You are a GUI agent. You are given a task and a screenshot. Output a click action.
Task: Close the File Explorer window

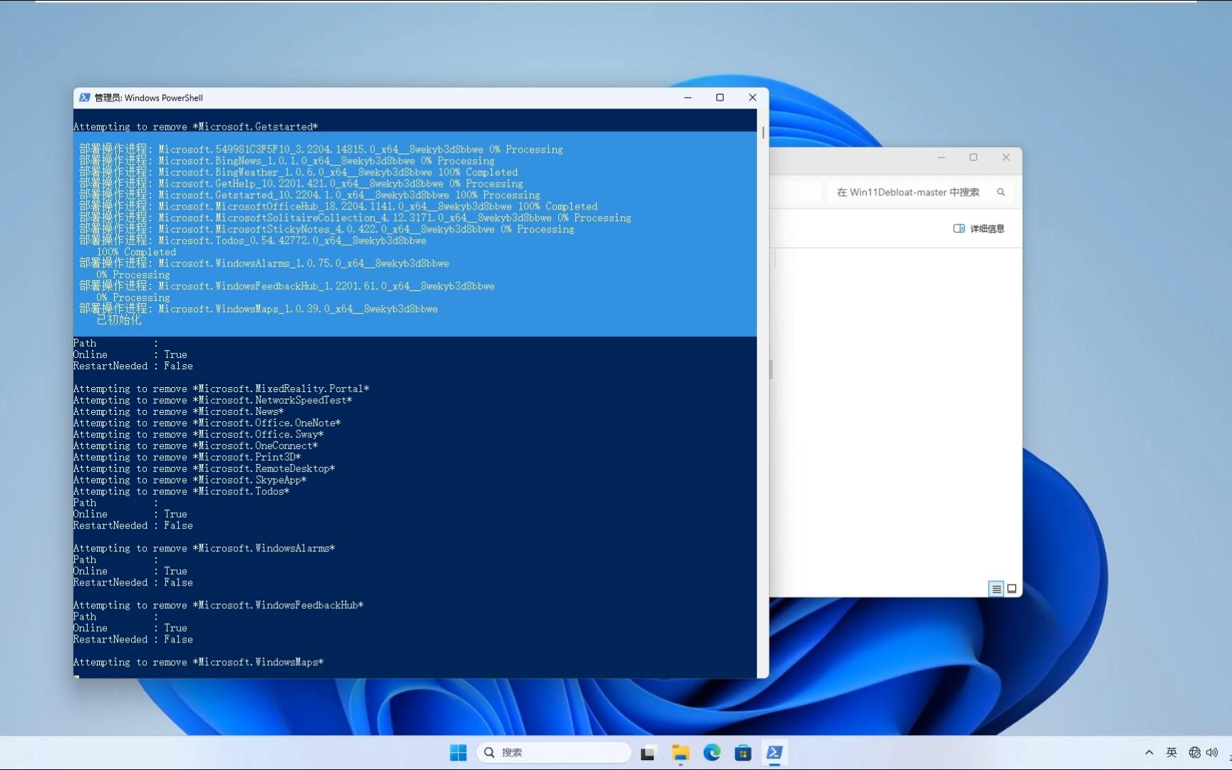[1006, 158]
